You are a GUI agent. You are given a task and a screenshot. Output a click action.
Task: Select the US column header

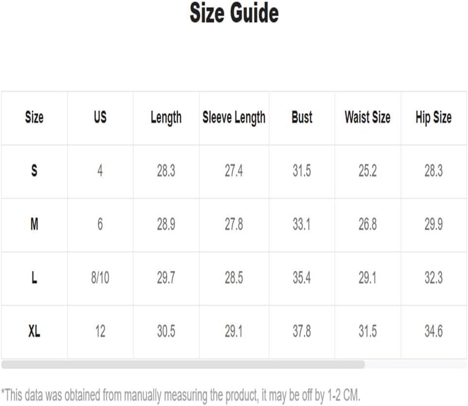pos(100,117)
